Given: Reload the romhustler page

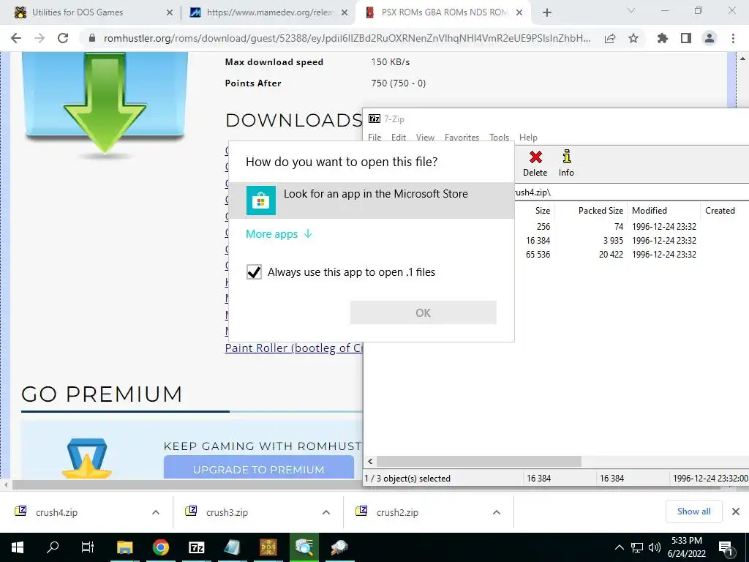Looking at the screenshot, I should pos(63,38).
